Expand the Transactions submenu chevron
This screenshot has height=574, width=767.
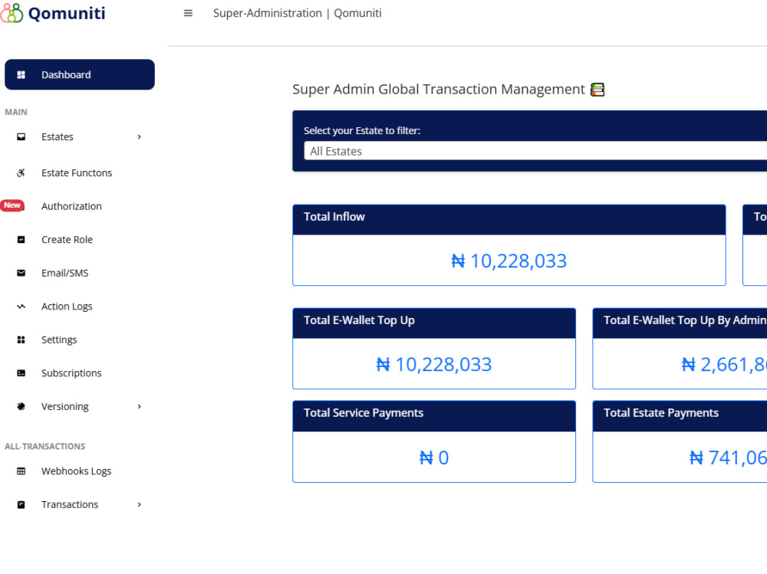140,504
